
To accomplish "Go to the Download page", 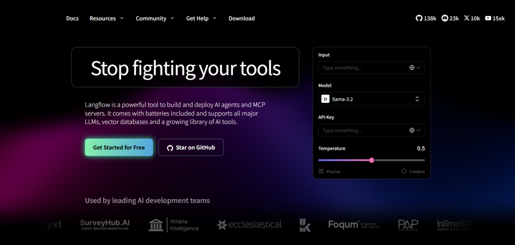I will coord(242,19).
